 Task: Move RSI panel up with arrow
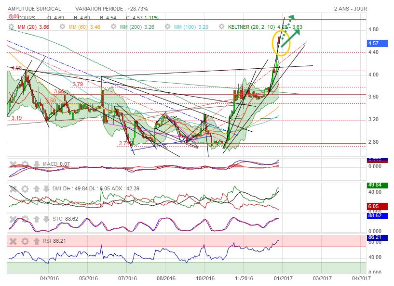37,241
